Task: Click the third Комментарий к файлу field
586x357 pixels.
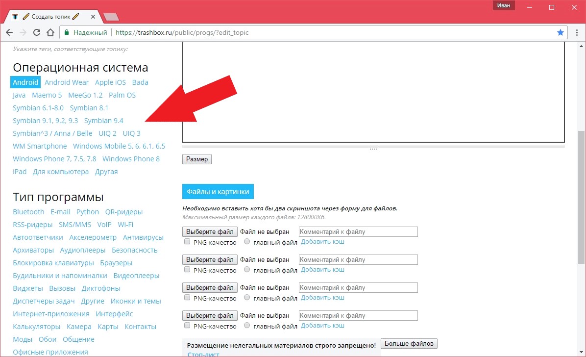Action: pos(358,287)
